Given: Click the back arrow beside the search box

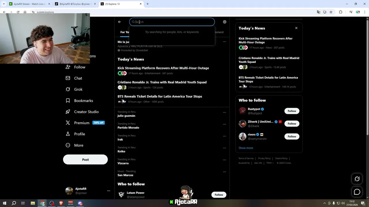Looking at the screenshot, I should click(120, 22).
